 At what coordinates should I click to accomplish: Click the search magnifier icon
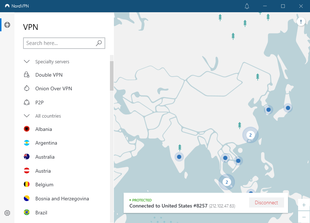(99, 43)
